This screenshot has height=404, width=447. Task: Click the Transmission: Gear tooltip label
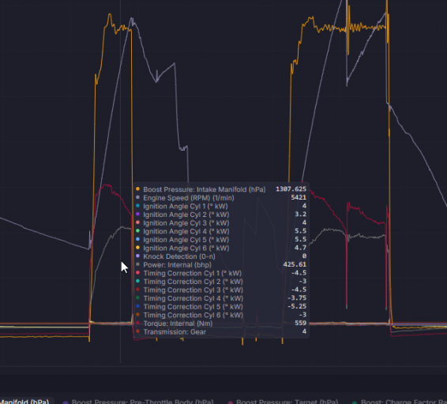pyautogui.click(x=175, y=331)
